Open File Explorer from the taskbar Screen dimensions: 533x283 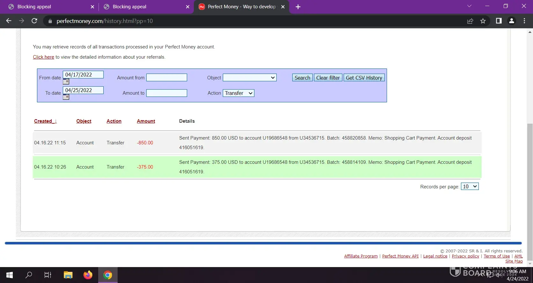point(68,275)
